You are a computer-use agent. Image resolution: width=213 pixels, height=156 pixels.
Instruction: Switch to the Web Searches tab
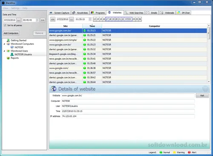pyautogui.click(x=134, y=13)
